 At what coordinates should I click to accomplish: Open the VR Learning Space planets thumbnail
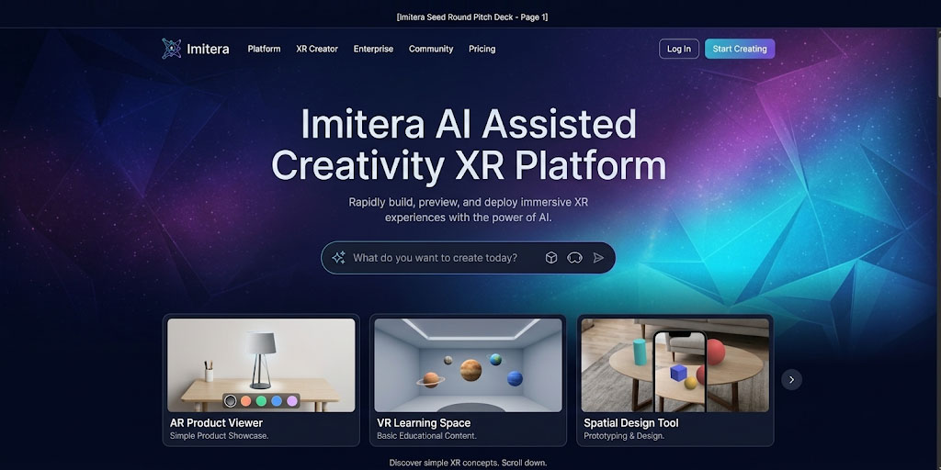point(468,365)
